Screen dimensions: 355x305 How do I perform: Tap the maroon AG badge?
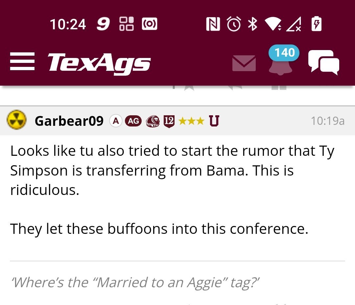133,121
